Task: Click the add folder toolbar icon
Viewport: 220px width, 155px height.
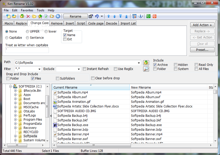Action: [14, 16]
